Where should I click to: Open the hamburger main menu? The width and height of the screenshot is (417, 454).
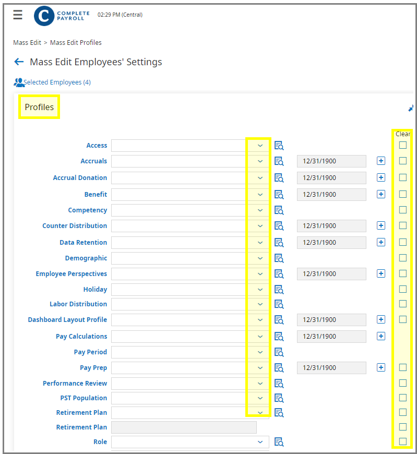(18, 15)
